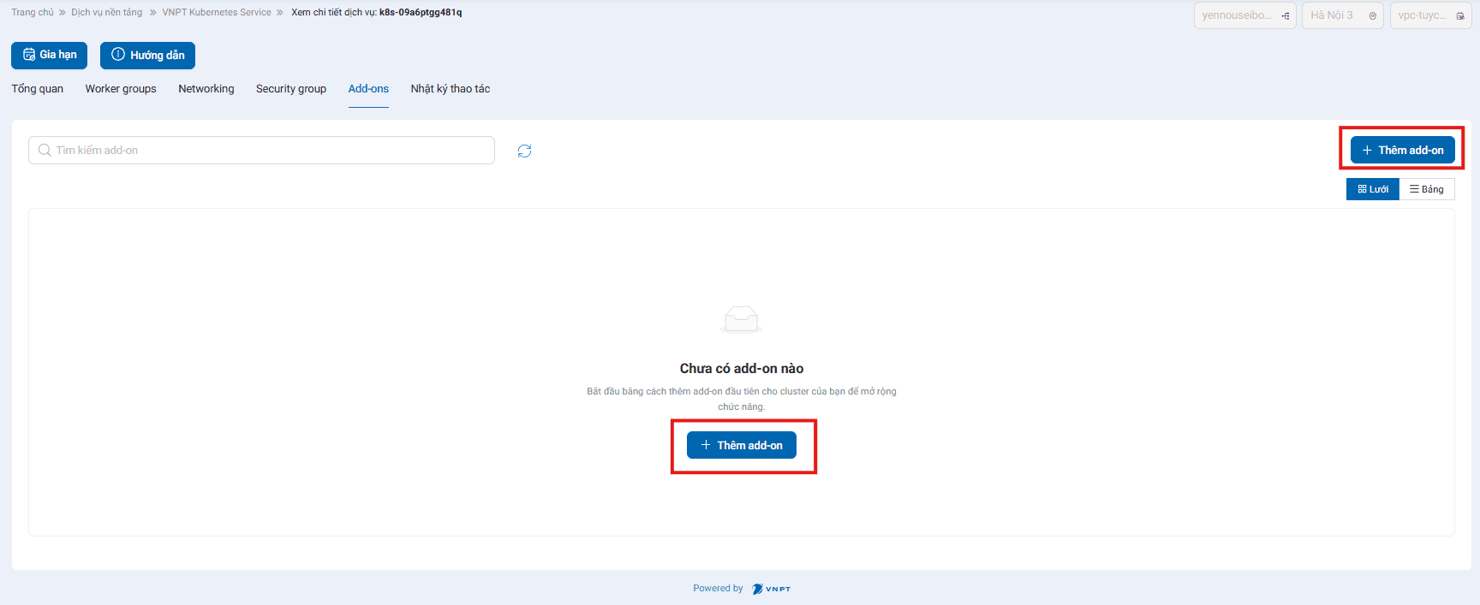The height and width of the screenshot is (605, 1480).
Task: Refresh the add-on list
Action: 524,151
